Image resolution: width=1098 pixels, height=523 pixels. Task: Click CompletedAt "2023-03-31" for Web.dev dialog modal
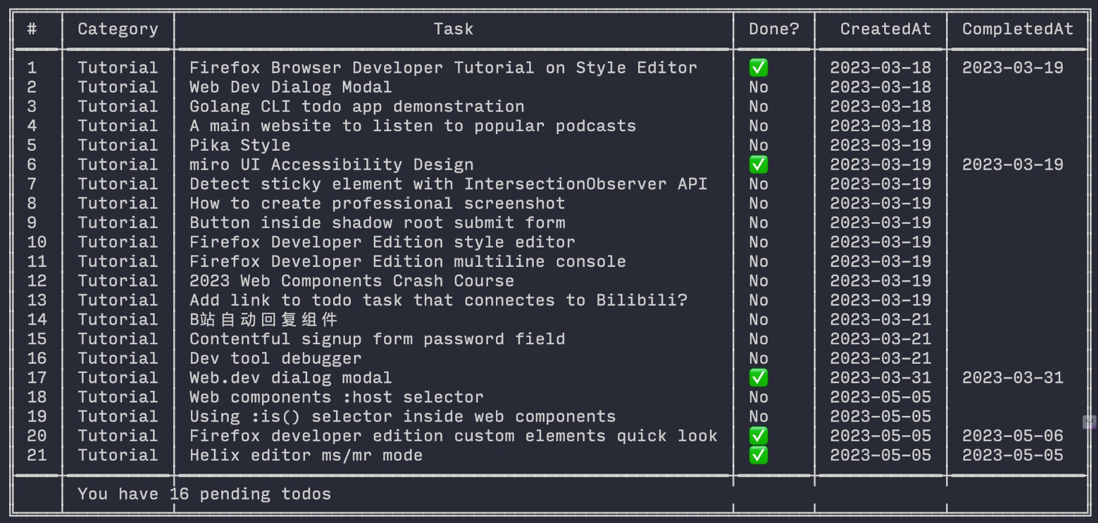1013,377
